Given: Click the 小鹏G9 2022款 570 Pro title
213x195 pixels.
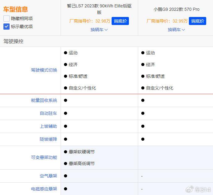Looking at the screenshot, I should point(177,9).
